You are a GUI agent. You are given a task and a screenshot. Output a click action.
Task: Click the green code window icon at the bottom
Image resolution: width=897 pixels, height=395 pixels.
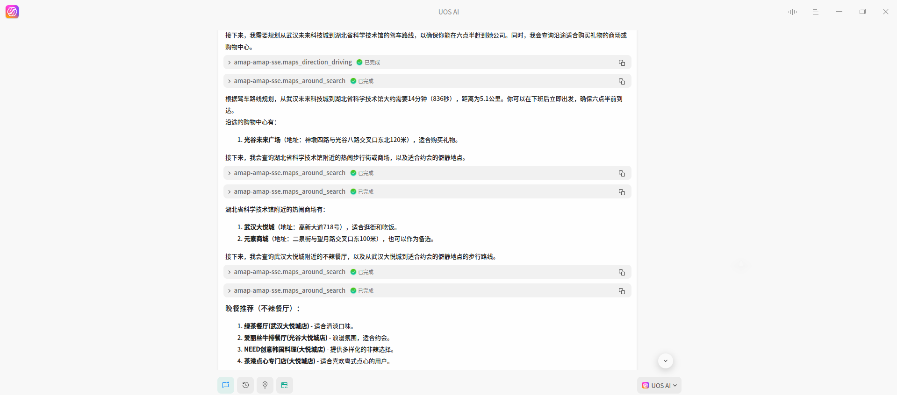(x=285, y=385)
